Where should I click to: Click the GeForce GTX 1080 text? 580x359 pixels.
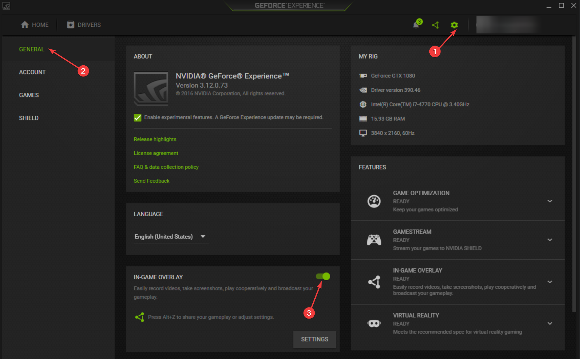[x=393, y=76]
